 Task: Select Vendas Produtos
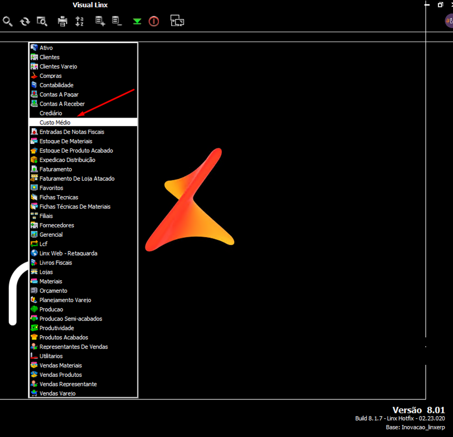[x=83, y=375]
